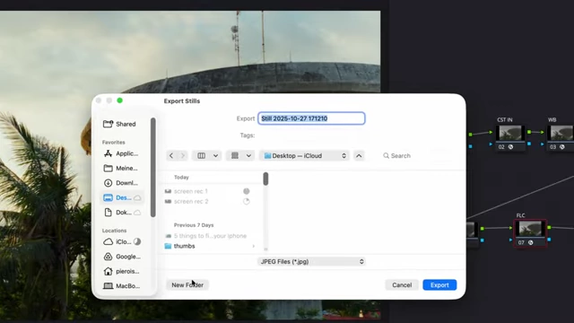Select the column view icon

(201, 155)
